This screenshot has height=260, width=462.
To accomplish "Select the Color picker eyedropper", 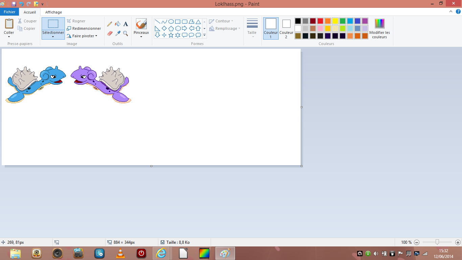I will pos(118,33).
